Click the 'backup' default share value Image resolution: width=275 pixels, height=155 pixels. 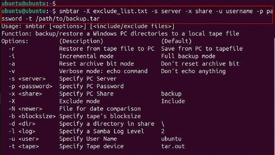(171, 94)
